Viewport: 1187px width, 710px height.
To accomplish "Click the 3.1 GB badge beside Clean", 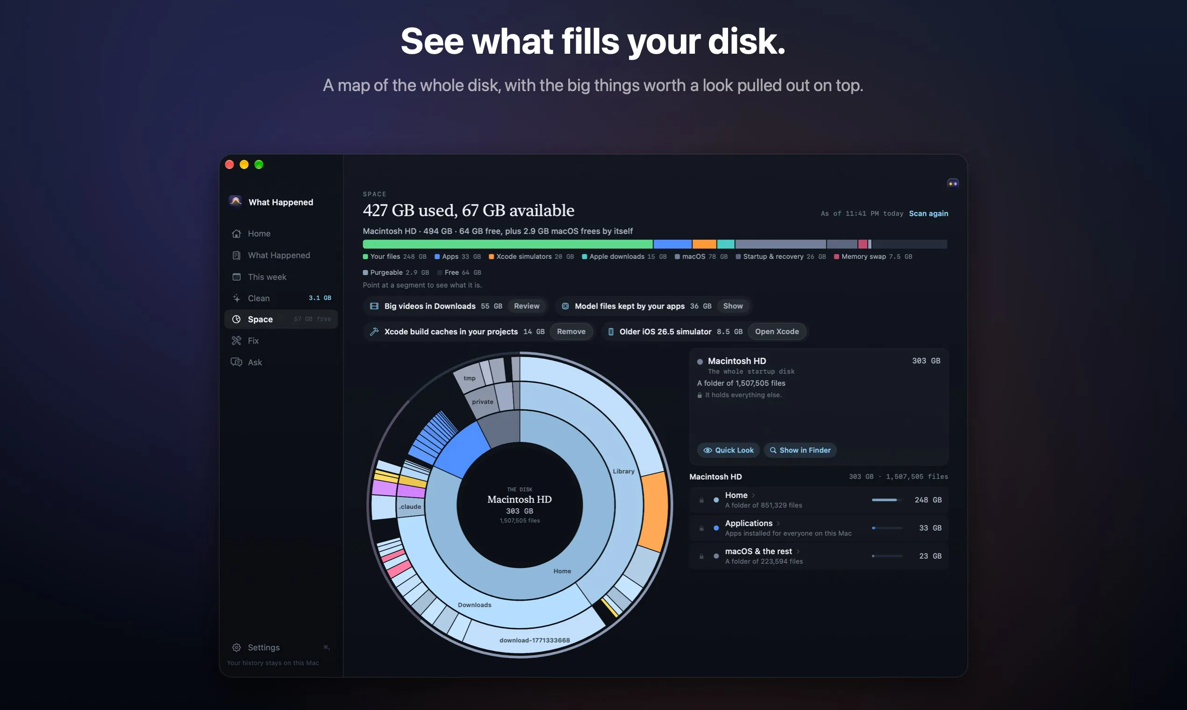I will (320, 298).
